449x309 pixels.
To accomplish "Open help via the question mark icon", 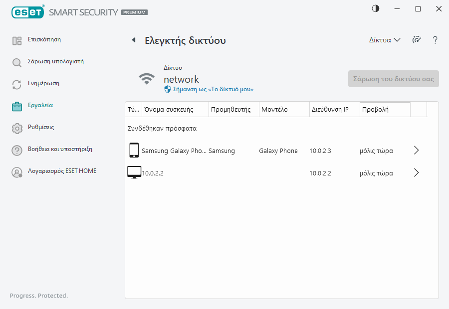I will click(435, 40).
